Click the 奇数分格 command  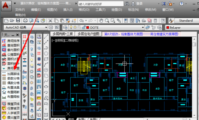11,78
